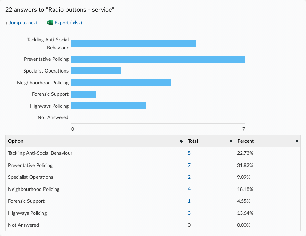Viewport: 306px width, 236px height.
Task: Click Percent column sort arrows
Action: 297,141
